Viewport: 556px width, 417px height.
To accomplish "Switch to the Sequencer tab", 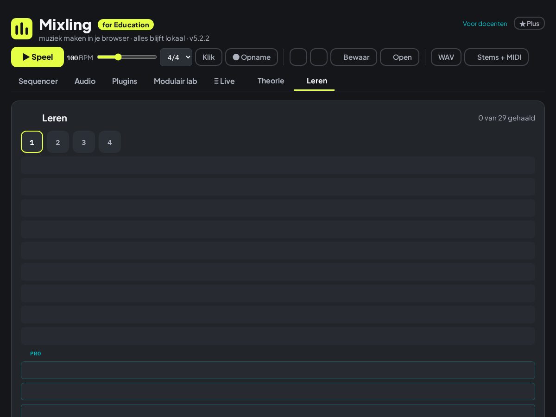I will [38, 81].
